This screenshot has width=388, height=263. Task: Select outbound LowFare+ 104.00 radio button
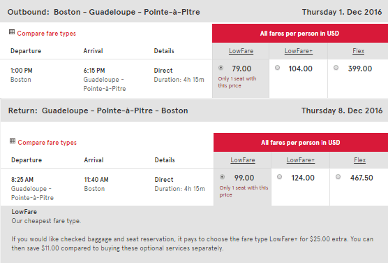pyautogui.click(x=277, y=67)
